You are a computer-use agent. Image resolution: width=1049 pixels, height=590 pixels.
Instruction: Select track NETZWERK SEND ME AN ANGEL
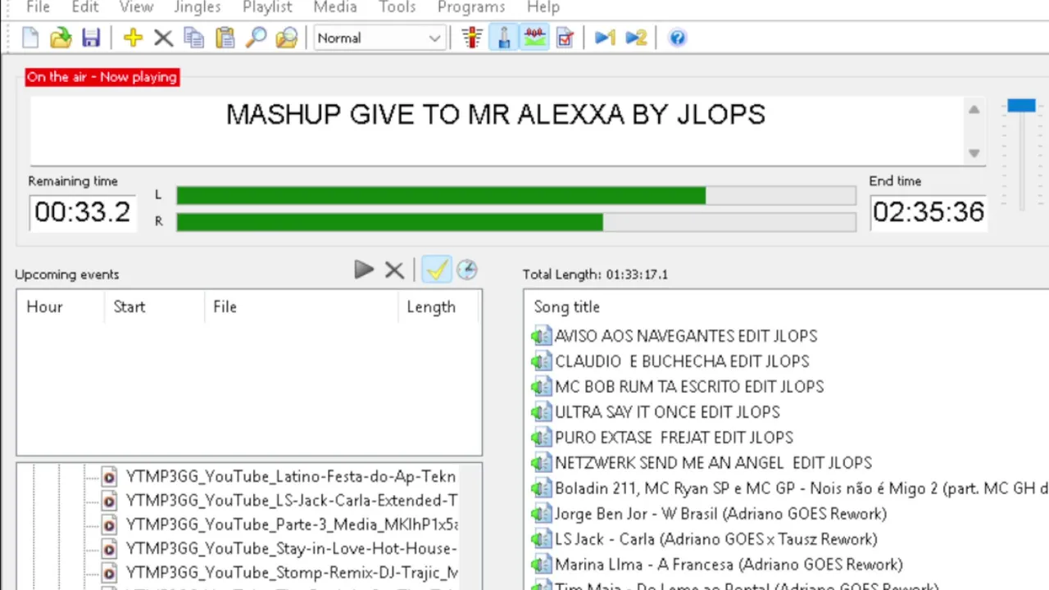pos(713,463)
